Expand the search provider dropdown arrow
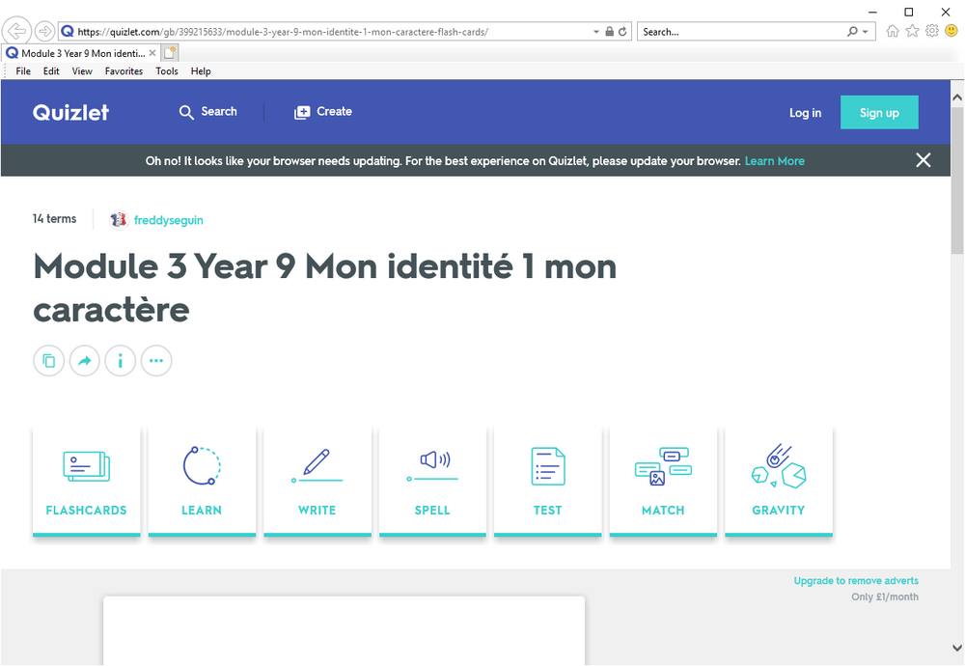This screenshot has width=965, height=666. coord(866,32)
